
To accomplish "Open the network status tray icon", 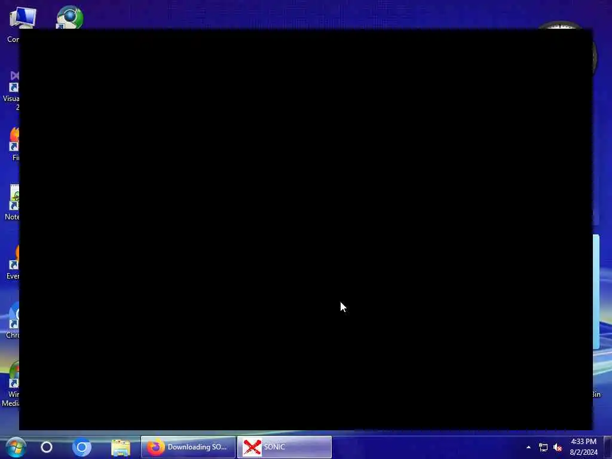I will click(x=543, y=447).
